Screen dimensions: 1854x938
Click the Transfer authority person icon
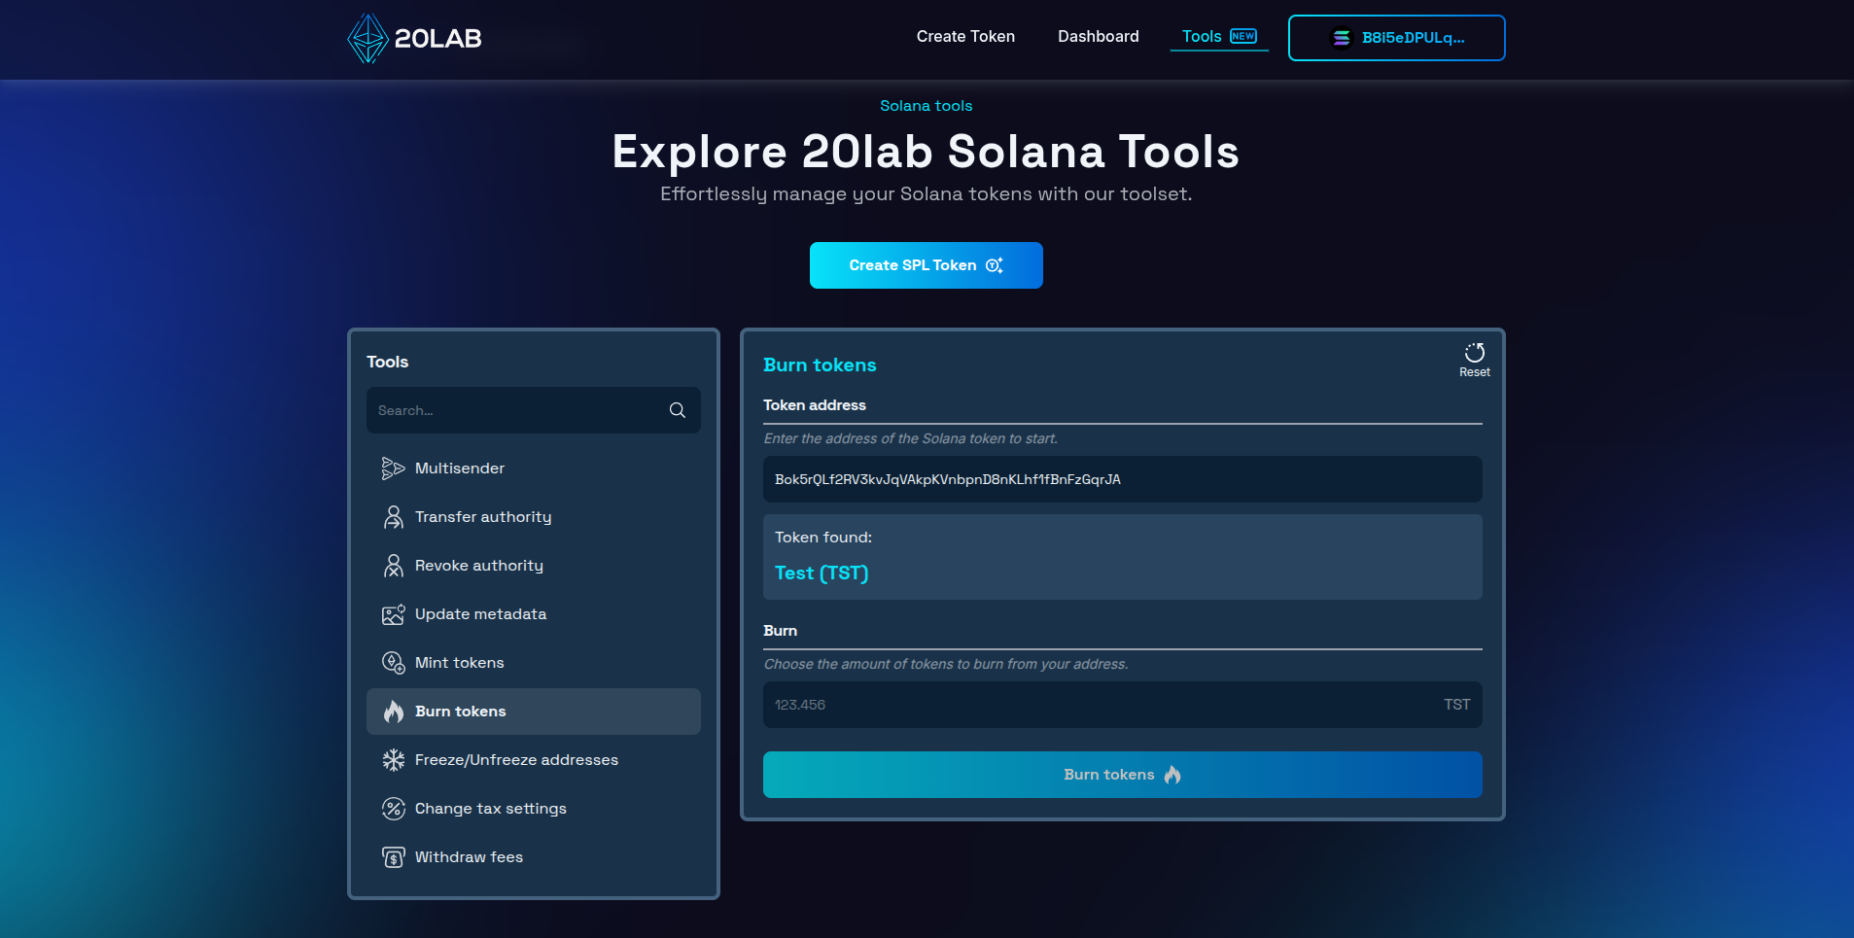coord(393,517)
